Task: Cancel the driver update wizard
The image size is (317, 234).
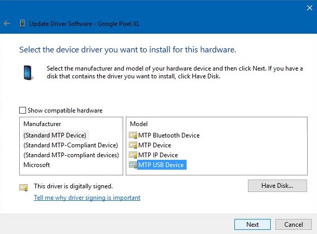Action: click(x=293, y=224)
